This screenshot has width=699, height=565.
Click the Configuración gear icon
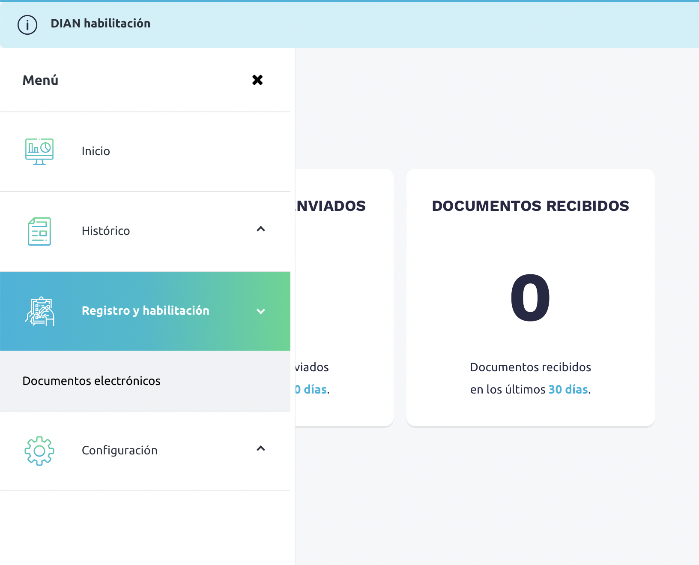[39, 451]
